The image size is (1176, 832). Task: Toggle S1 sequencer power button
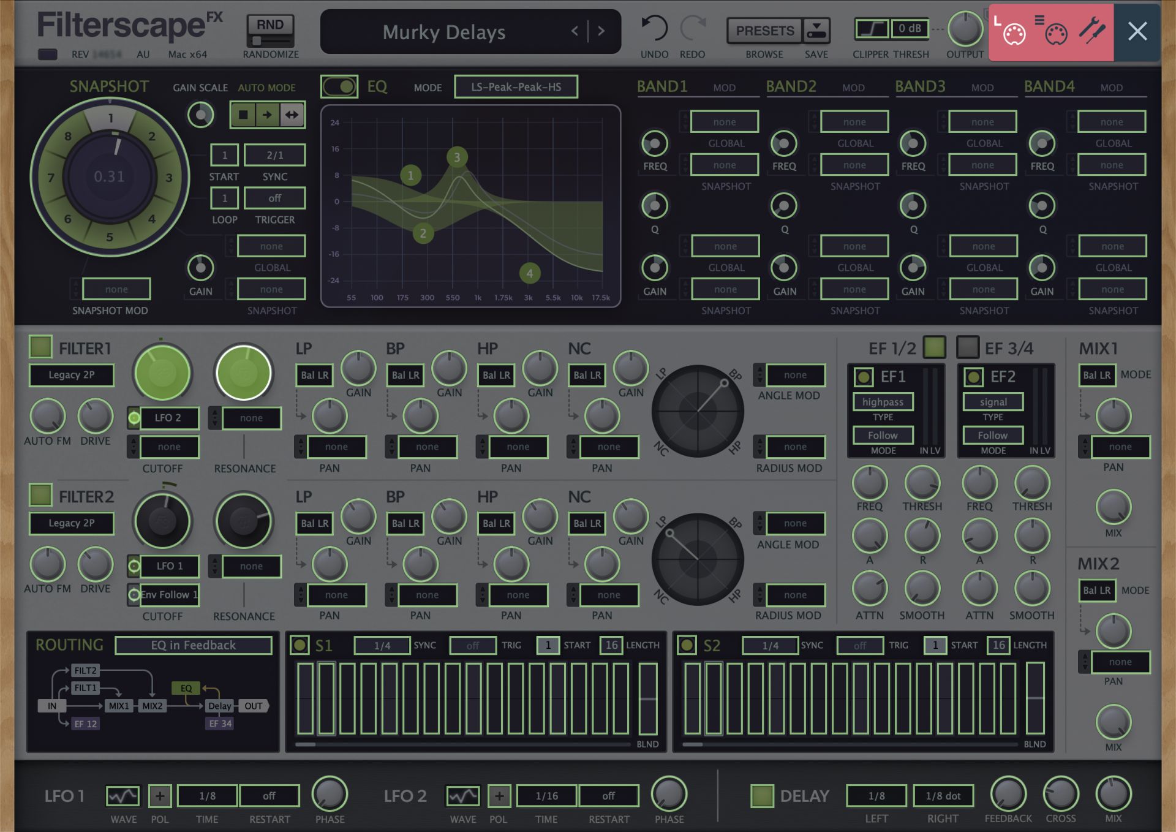(300, 645)
